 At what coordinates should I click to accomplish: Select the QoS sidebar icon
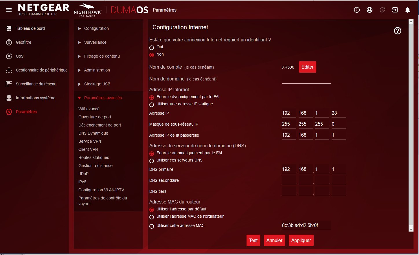tap(9, 56)
